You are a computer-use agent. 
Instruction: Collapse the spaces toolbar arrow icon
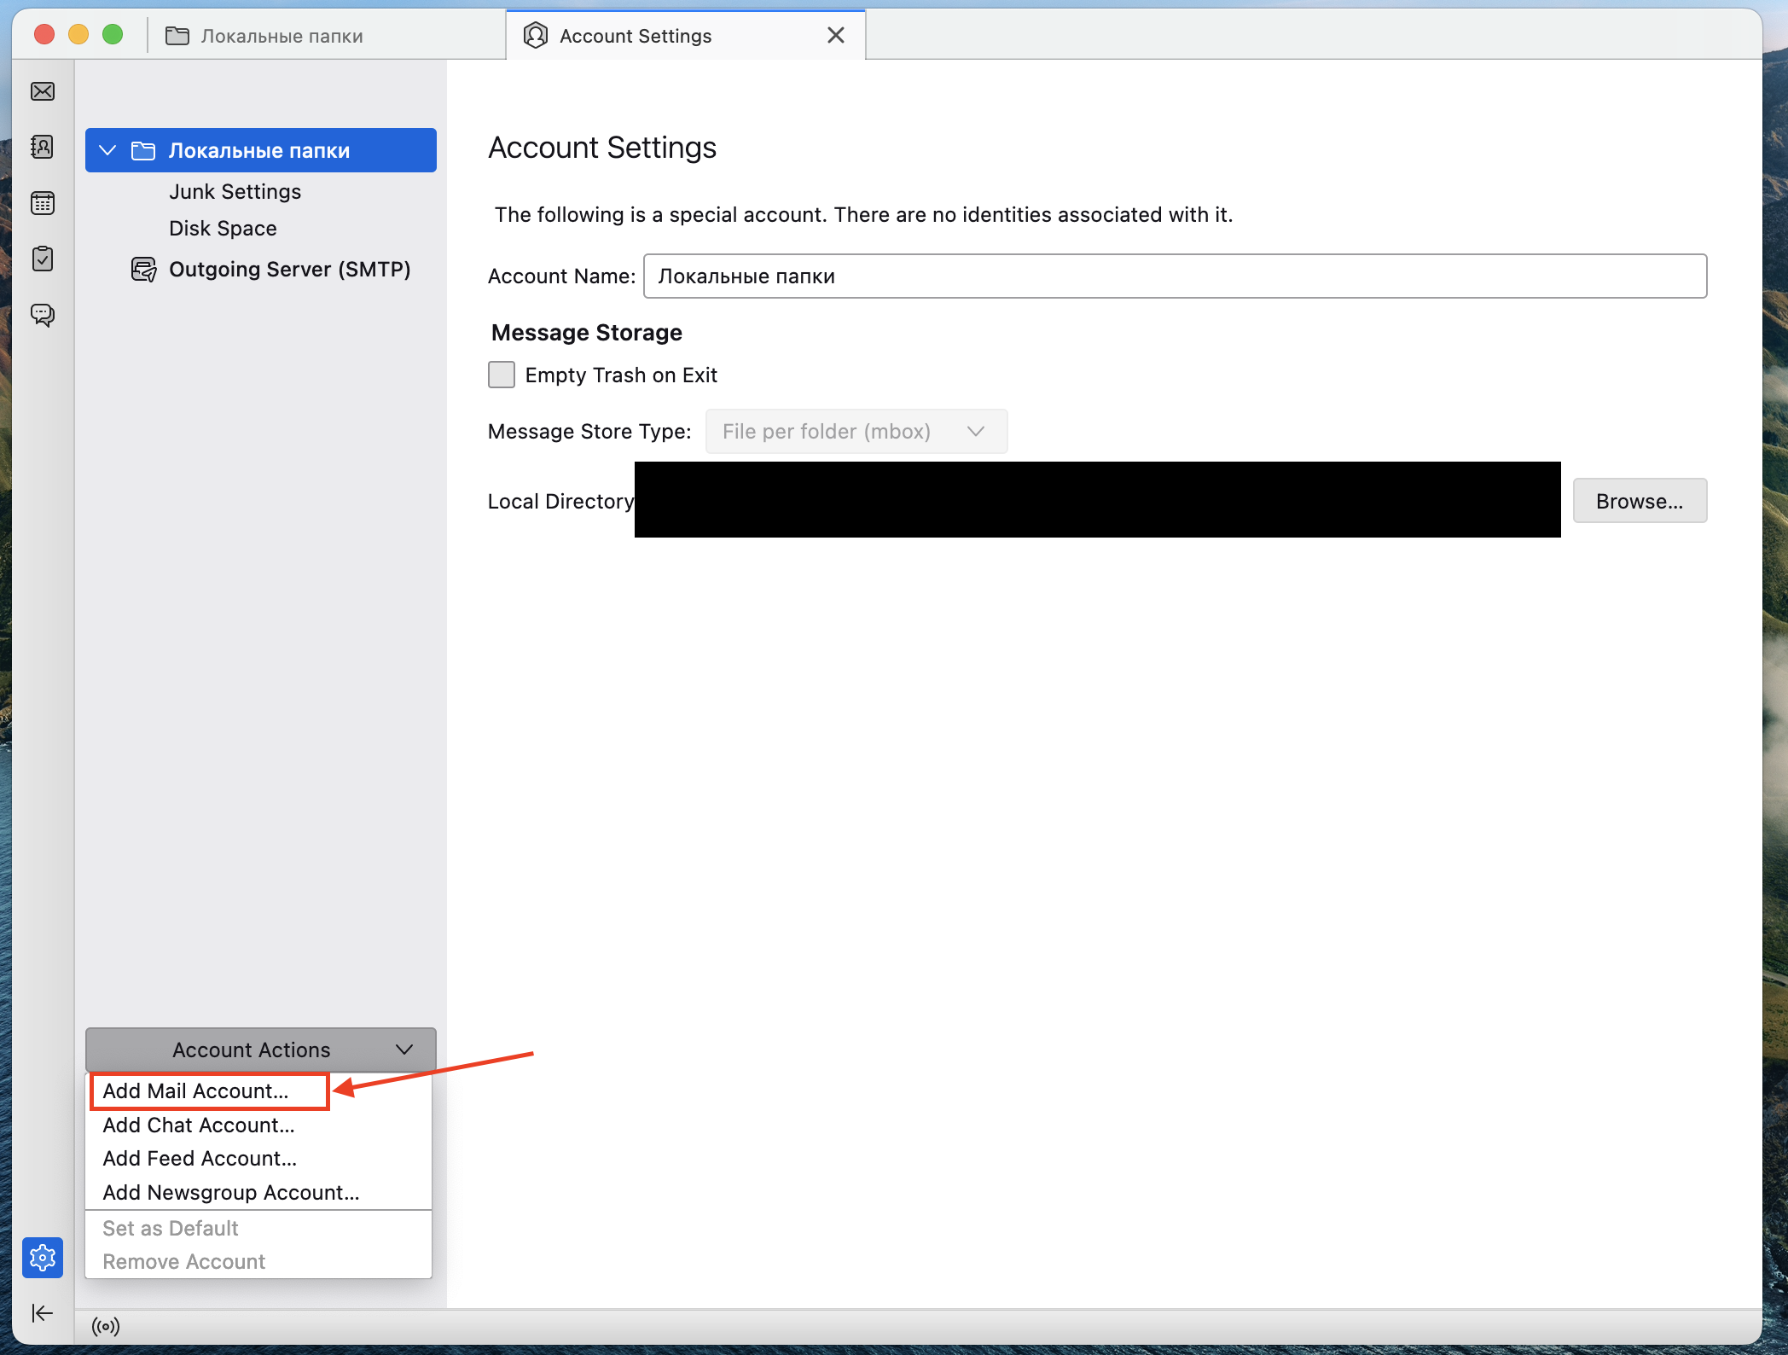pyautogui.click(x=43, y=1313)
